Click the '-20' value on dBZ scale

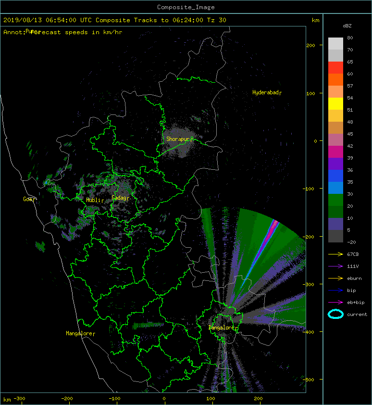point(351,242)
